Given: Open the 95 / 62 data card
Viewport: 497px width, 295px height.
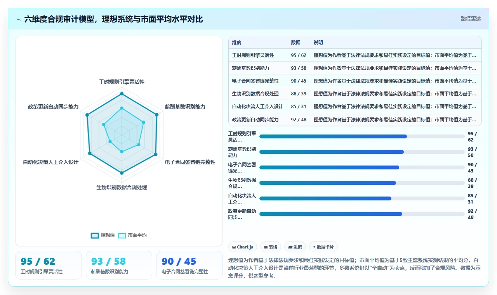Looking at the screenshot, I should 49,265.
